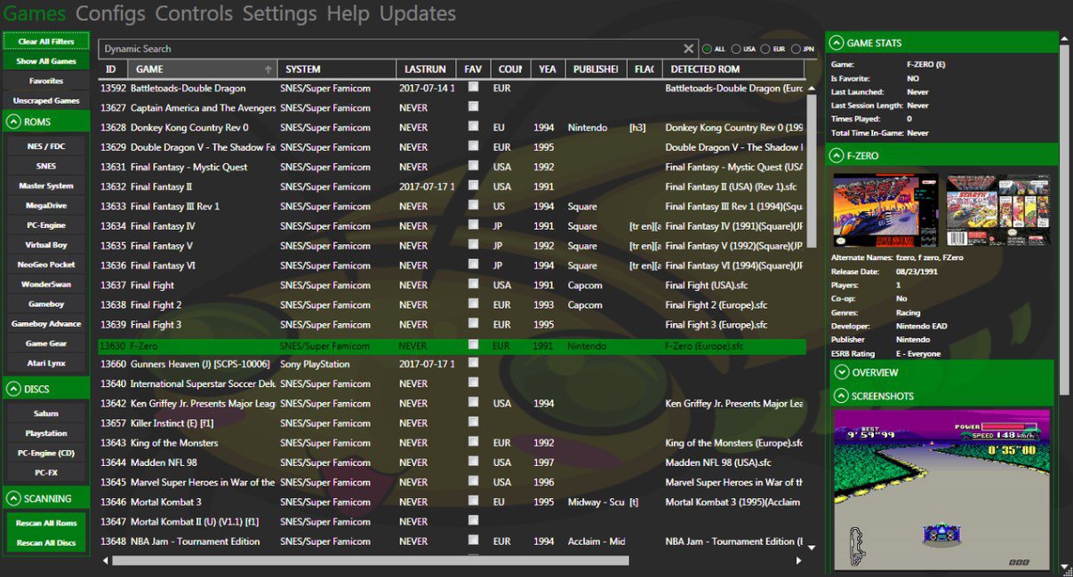
Task: Toggle favorite checkbox for Final Fantasy II
Action: coord(474,186)
